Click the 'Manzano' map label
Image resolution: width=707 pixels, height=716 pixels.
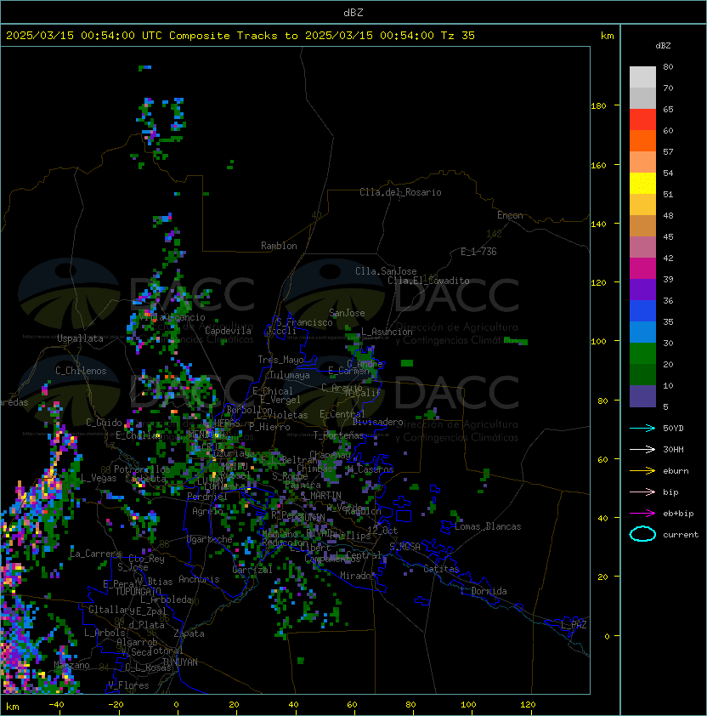(x=71, y=665)
